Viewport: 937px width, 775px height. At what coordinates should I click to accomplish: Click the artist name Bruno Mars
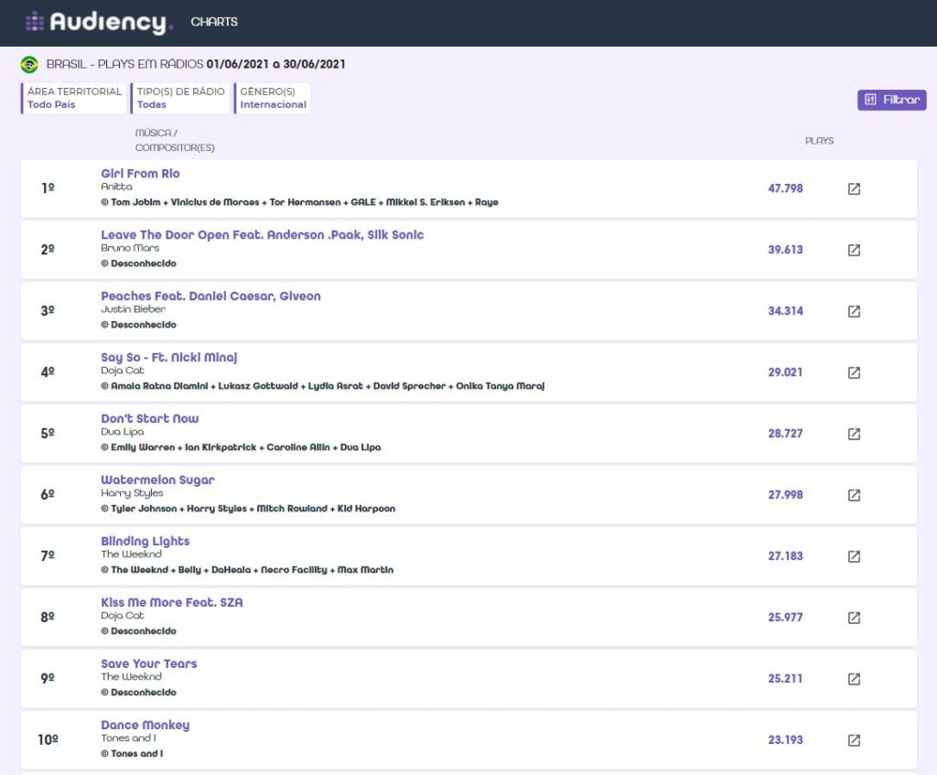point(130,248)
